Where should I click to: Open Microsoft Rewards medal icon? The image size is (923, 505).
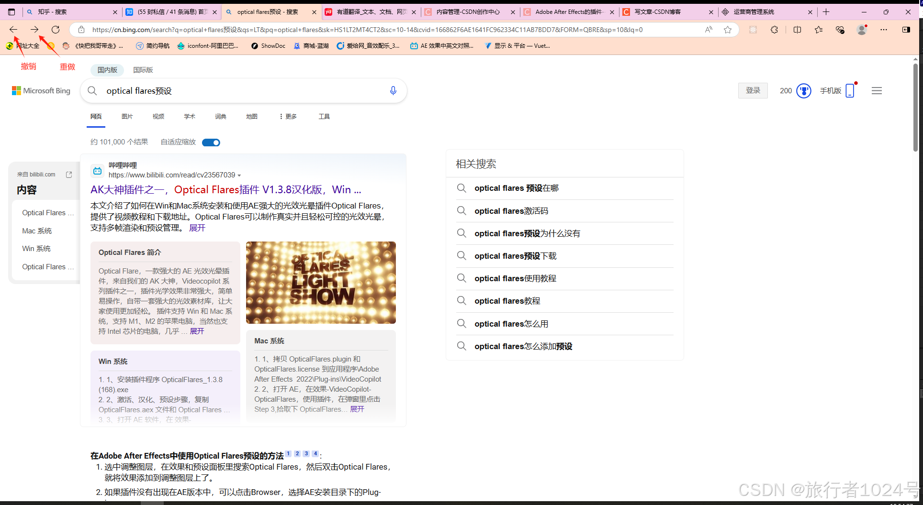pyautogui.click(x=804, y=91)
